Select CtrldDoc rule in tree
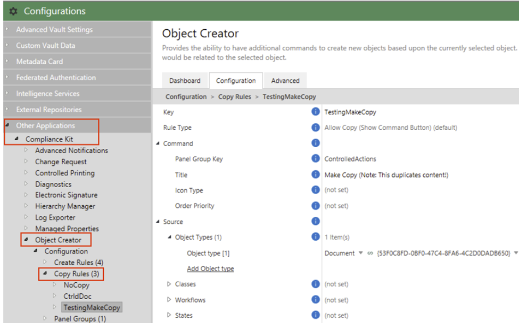Viewport: 519px width, 329px height. click(x=78, y=296)
